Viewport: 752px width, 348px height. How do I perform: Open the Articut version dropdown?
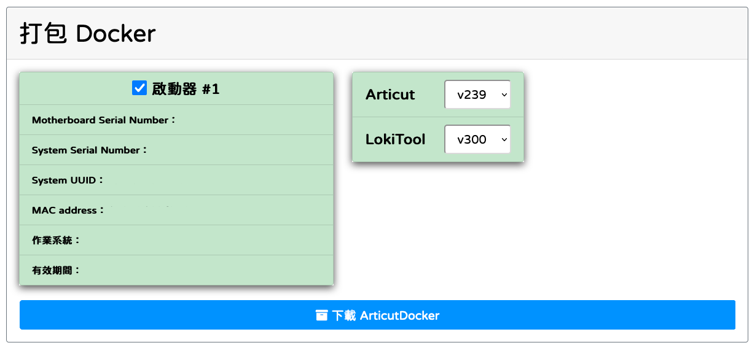pyautogui.click(x=477, y=95)
